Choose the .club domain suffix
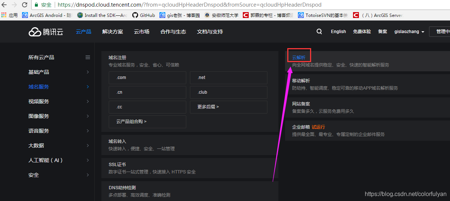The image size is (450, 201). click(x=228, y=92)
